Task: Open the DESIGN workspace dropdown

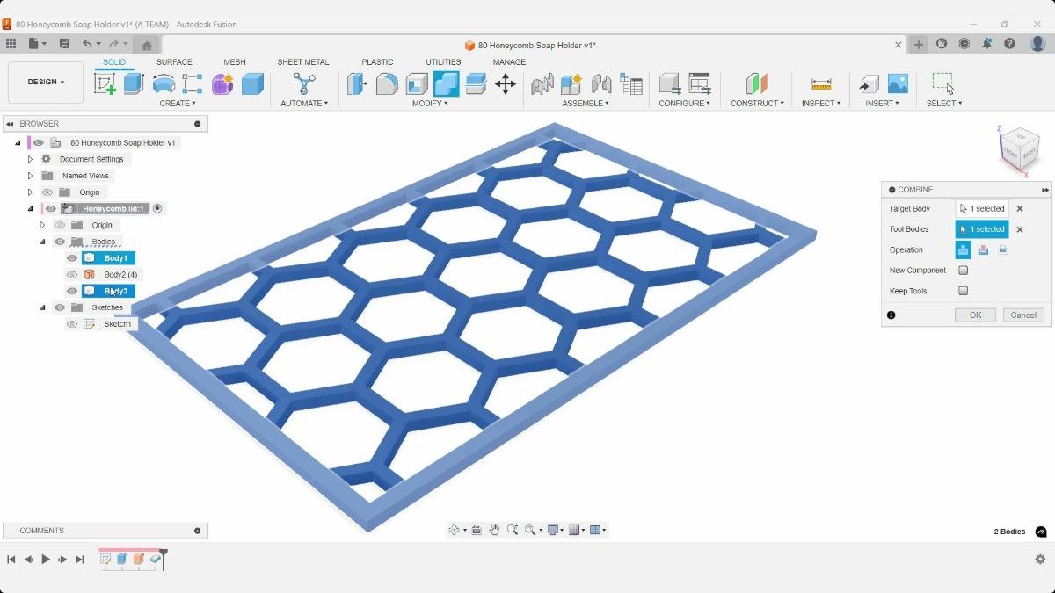Action: 46,83
